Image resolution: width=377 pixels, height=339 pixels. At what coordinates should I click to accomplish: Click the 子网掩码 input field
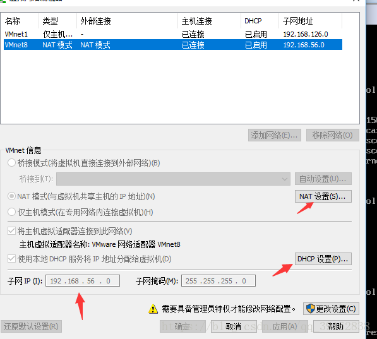(x=218, y=281)
